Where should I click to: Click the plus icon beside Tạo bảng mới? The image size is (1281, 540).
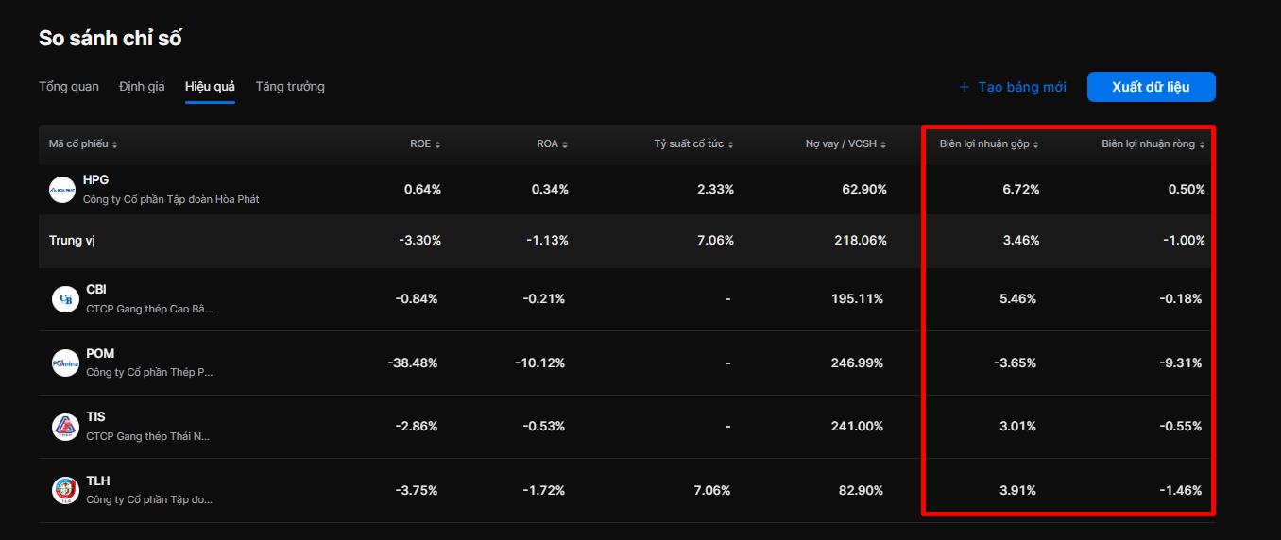pos(965,87)
